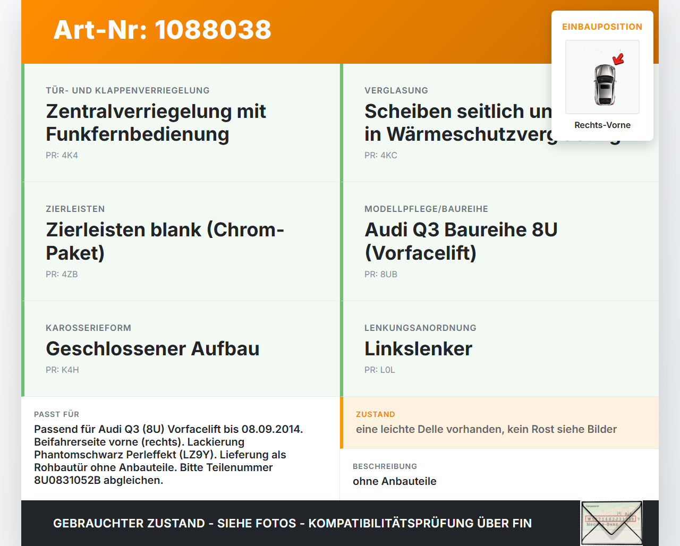
Task: Select 'Audi Q3 Baureihe 8U (Vorfacelift)' text
Action: point(461,241)
